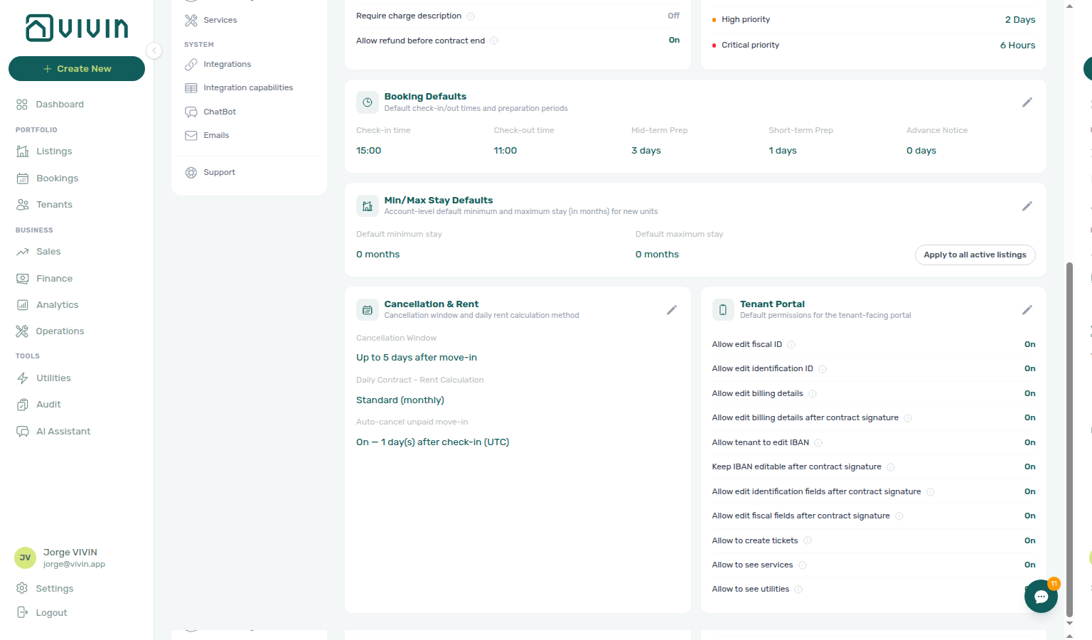
Task: Click the Audit clipboard icon
Action: click(x=23, y=405)
